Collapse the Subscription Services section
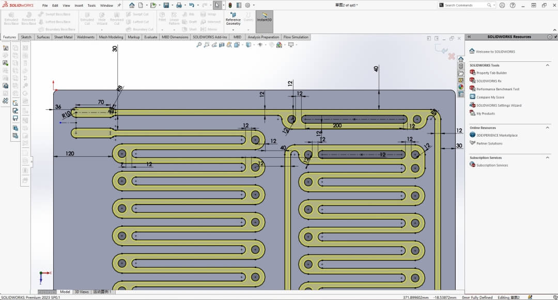Viewport: 558px width, 300px height. click(x=547, y=158)
